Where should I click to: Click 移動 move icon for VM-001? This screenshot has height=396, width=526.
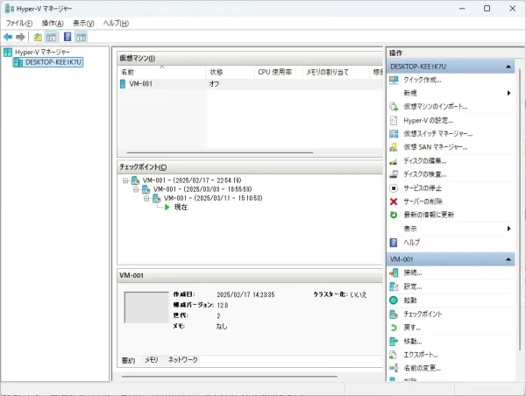[394, 342]
